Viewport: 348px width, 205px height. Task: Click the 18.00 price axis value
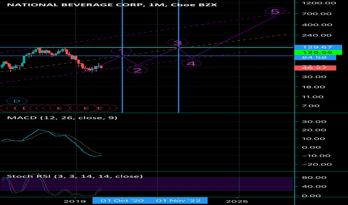pos(314,87)
